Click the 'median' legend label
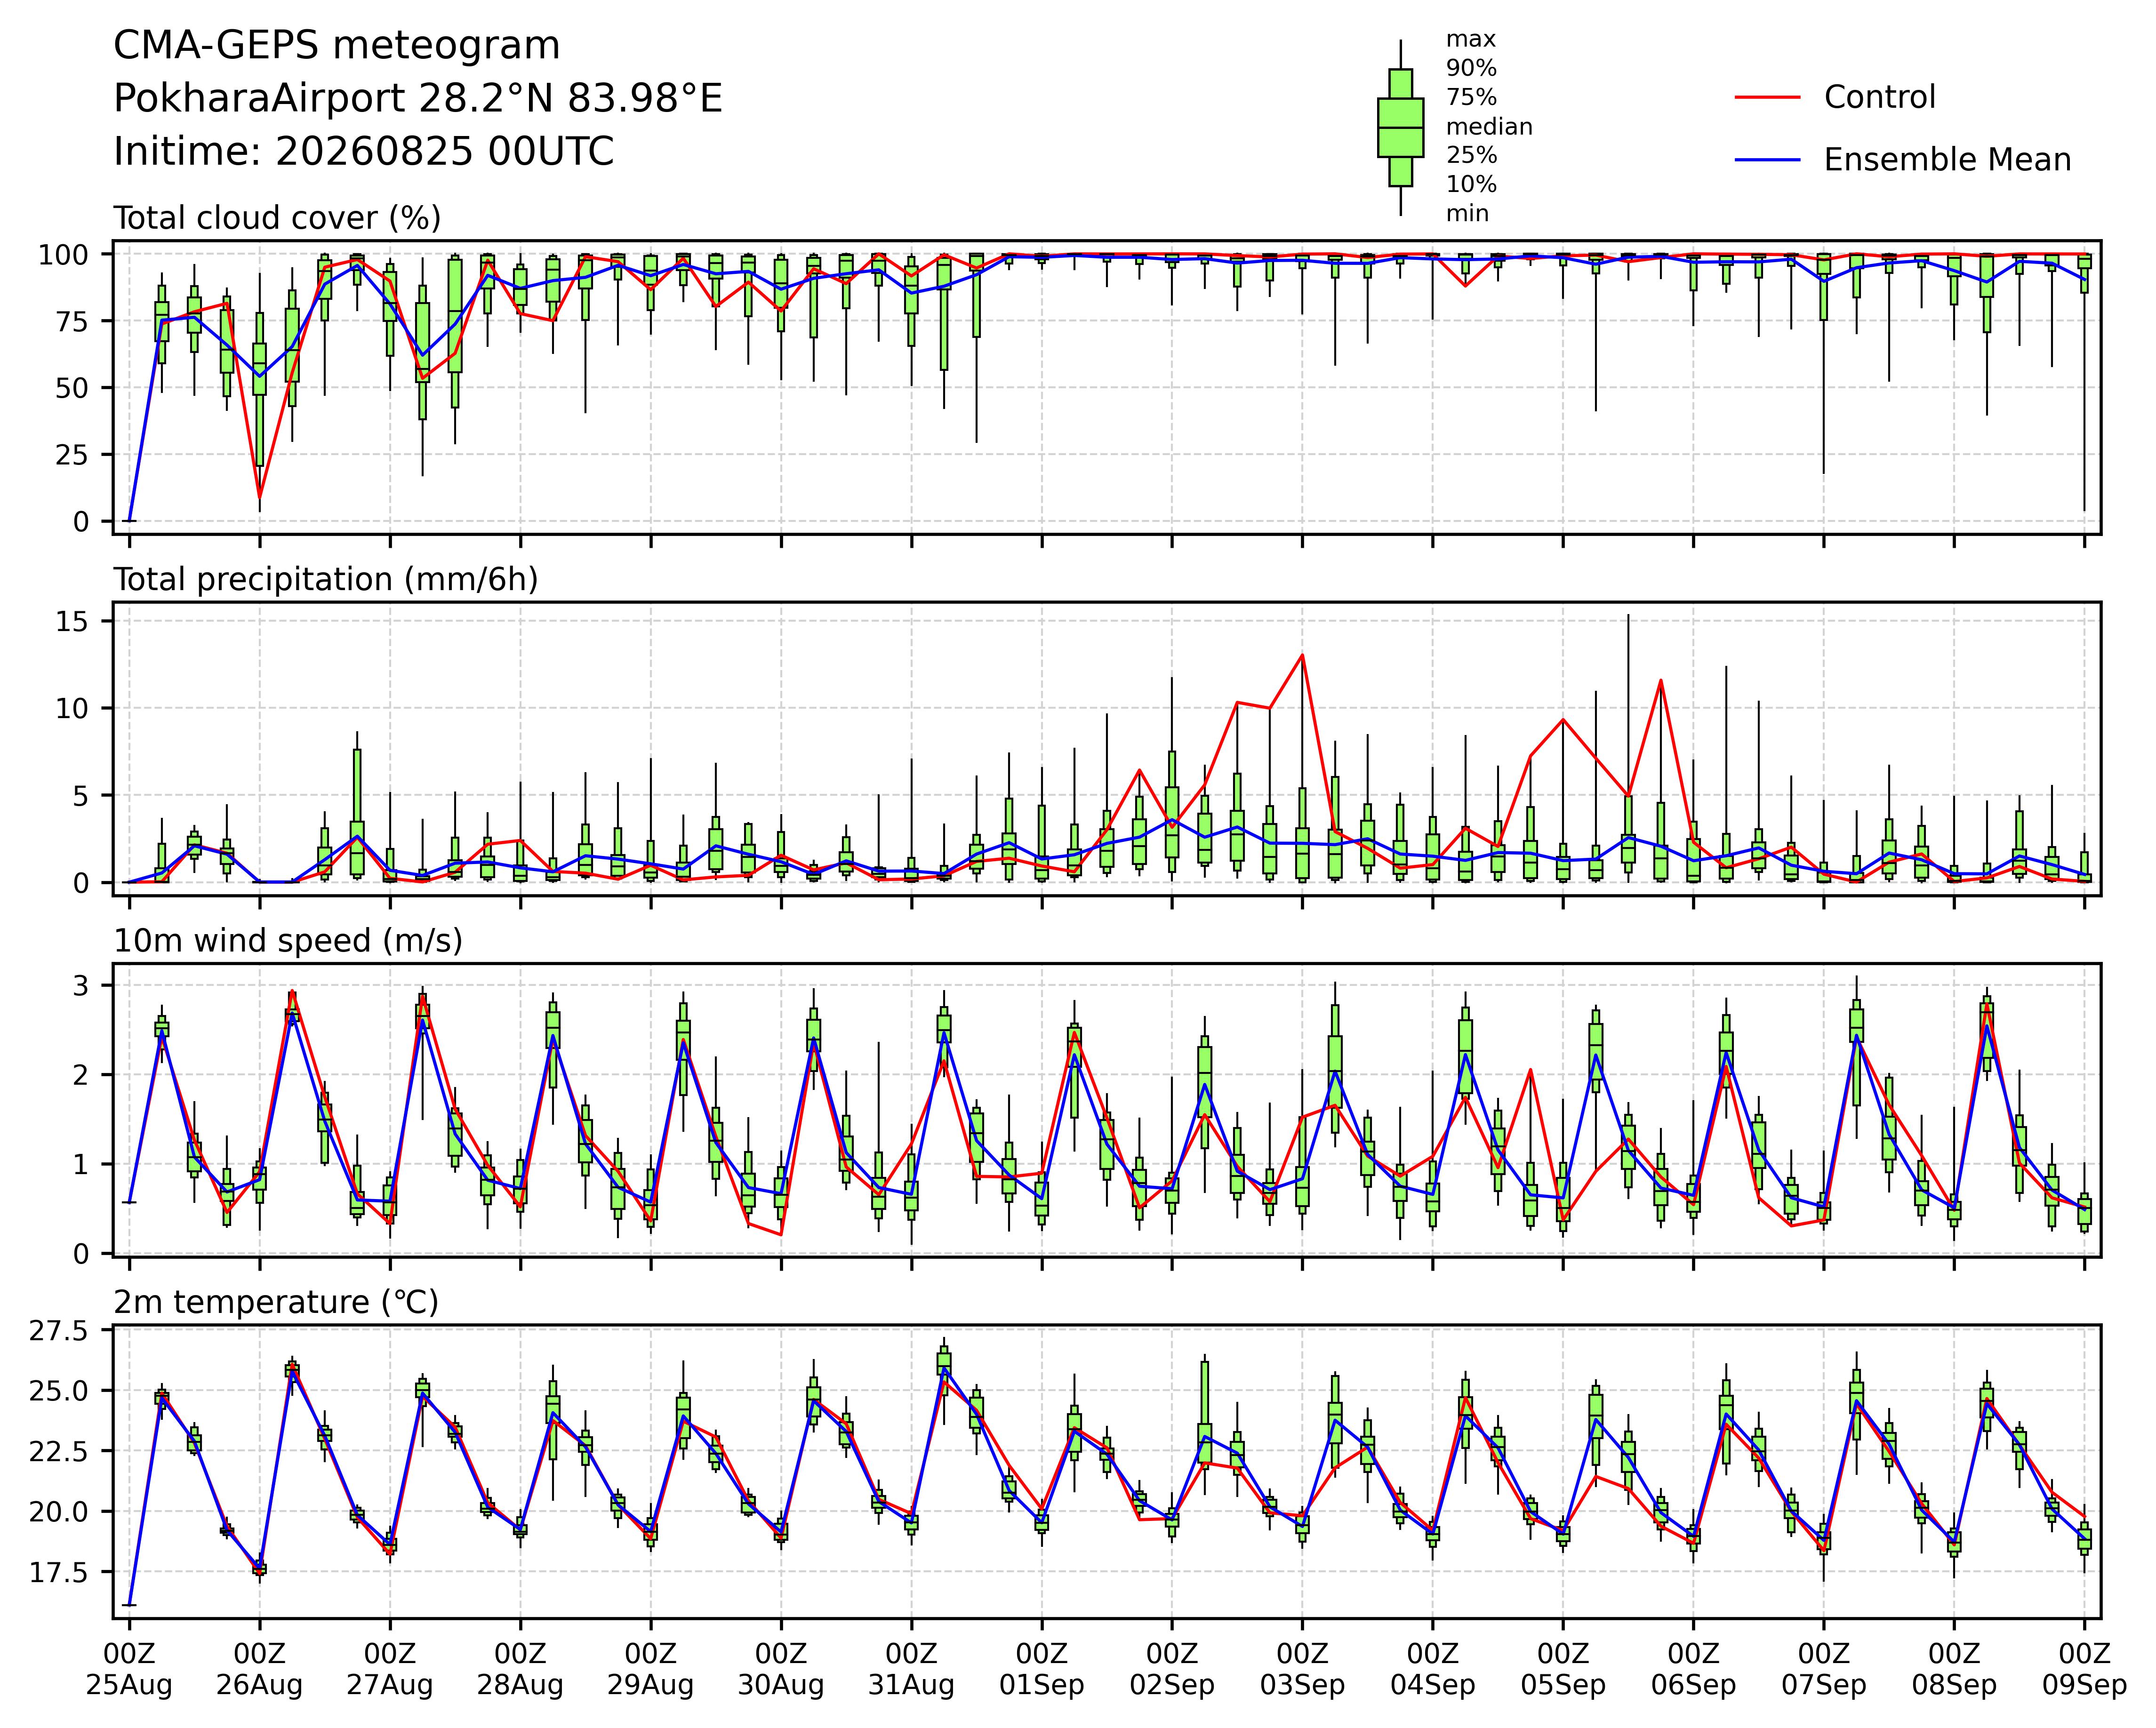 pos(1489,127)
